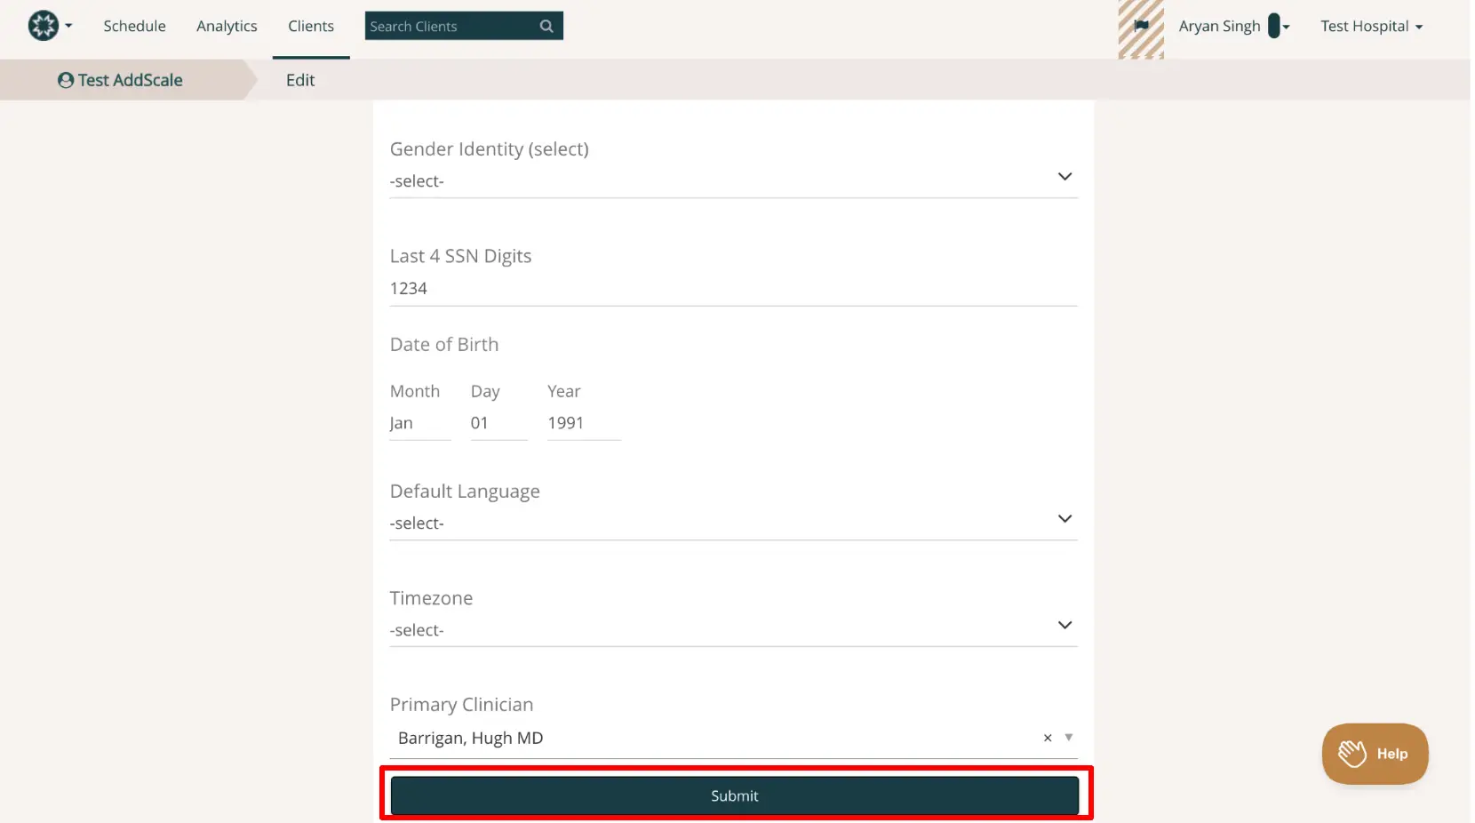Open the dropdown arrow beside the app logo

[x=66, y=26]
